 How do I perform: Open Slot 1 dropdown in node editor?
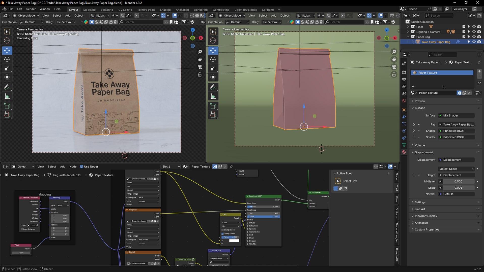pyautogui.click(x=171, y=166)
